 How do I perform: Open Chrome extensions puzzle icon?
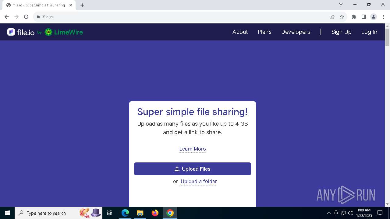[354, 17]
